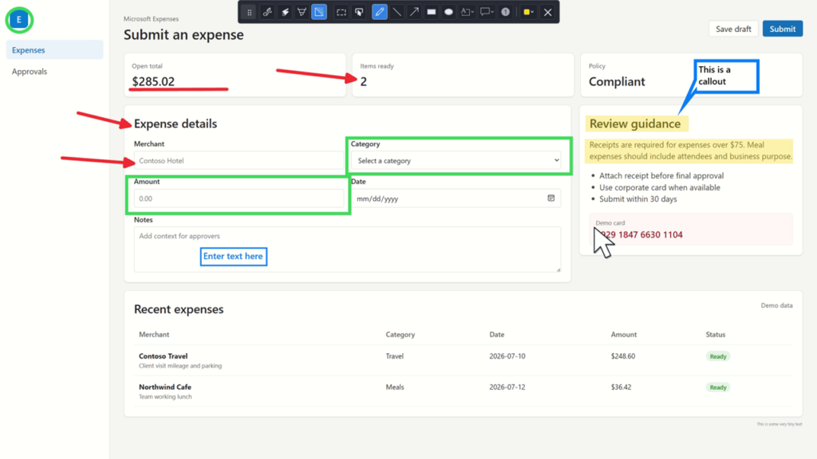Open the Approvals section in sidebar

(x=55, y=71)
